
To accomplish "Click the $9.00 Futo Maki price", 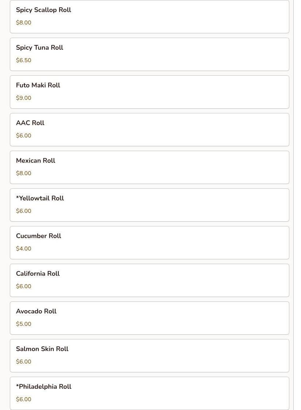I will tap(23, 98).
